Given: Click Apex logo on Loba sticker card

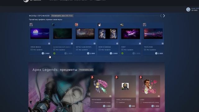Looking at the screenshot, I should [x=141, y=77].
